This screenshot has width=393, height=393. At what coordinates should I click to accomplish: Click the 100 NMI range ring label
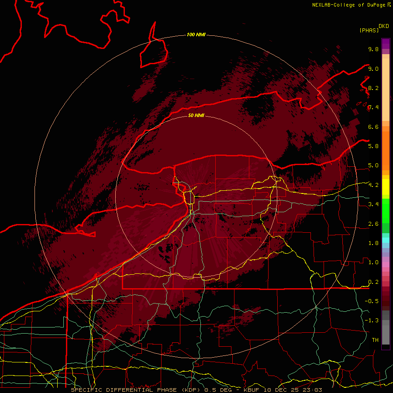196,34
